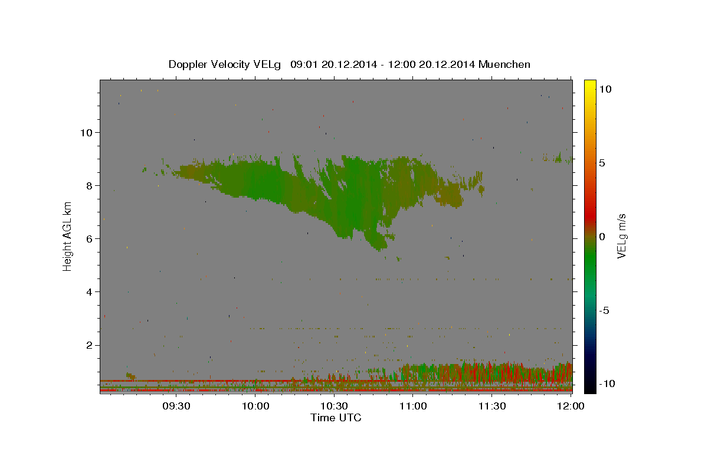Viewport: 708px width, 472px height.
Task: Click the '10:00' time axis label
Action: (255, 406)
